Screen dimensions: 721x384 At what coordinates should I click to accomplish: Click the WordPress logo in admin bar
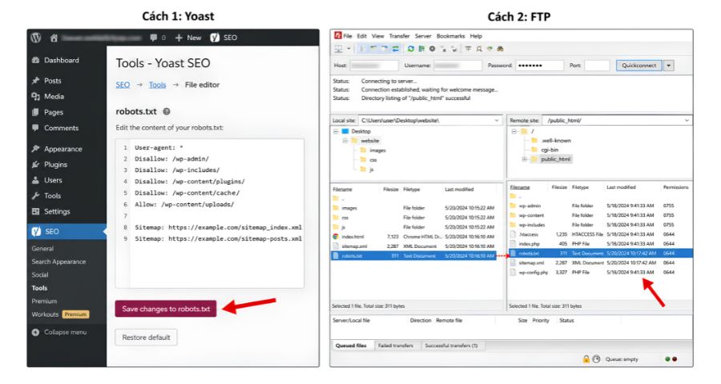point(36,38)
